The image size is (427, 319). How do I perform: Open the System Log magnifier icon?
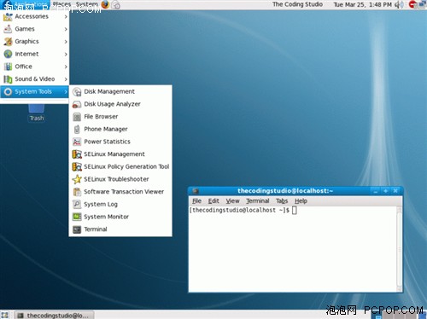click(x=77, y=205)
